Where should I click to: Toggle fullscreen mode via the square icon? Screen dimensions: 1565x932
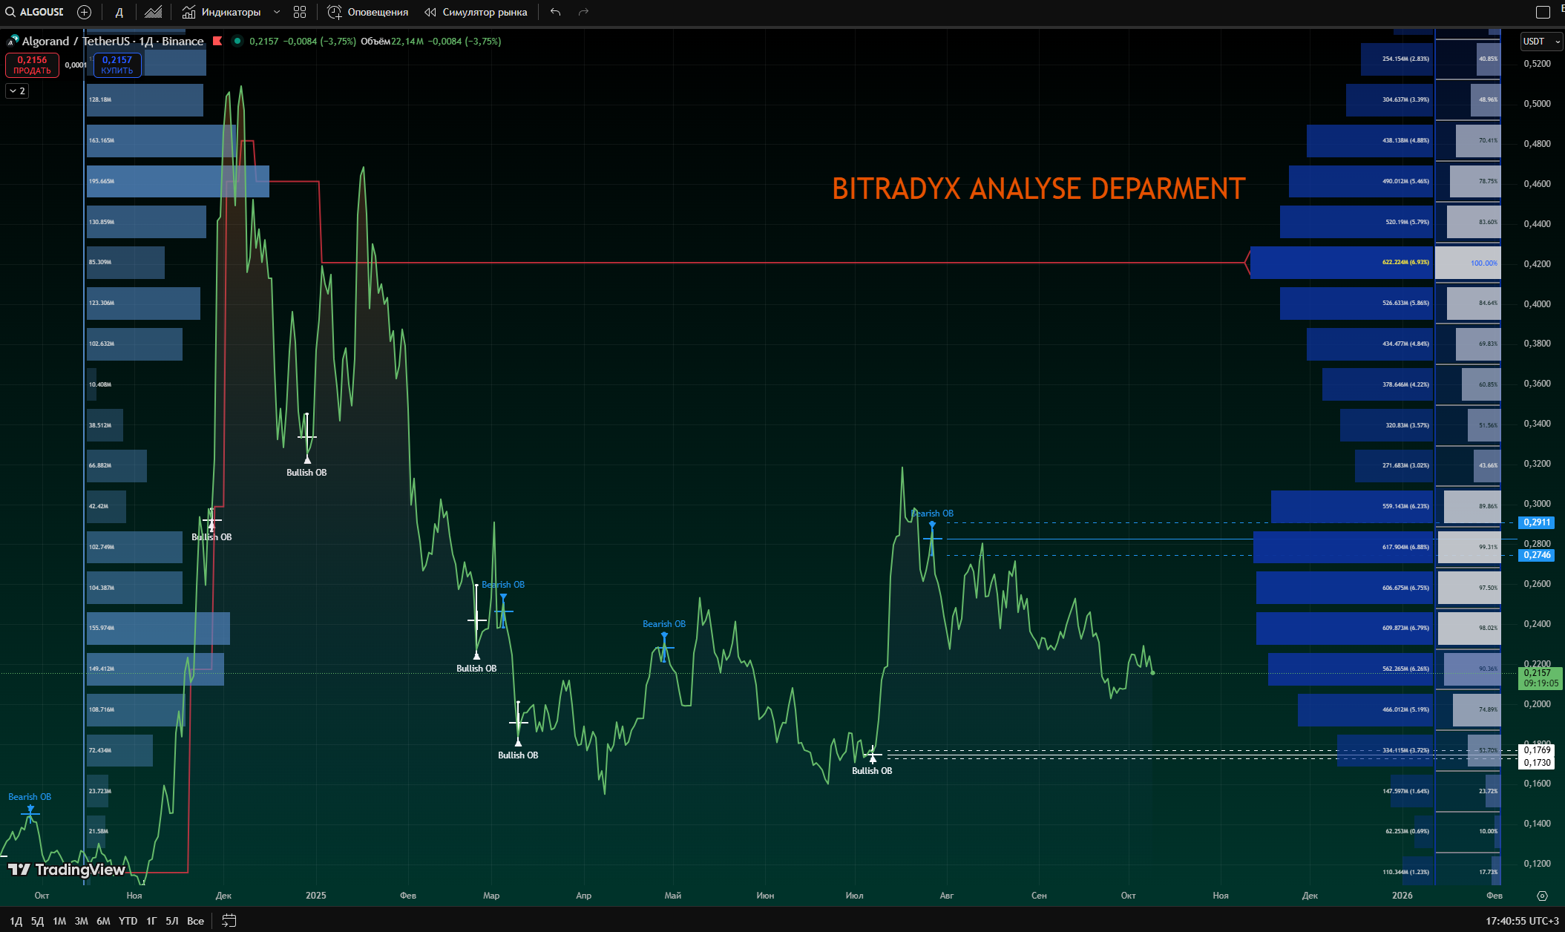pos(1543,12)
